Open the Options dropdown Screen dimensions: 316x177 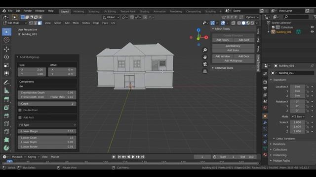(x=252, y=17)
